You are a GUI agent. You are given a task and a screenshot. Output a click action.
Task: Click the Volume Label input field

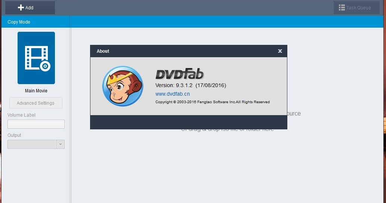[x=36, y=124]
